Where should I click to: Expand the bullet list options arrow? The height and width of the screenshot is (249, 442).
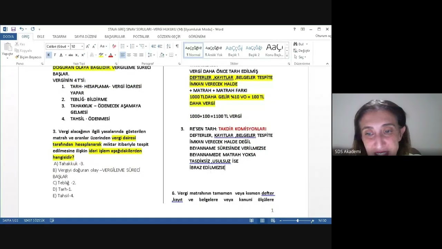(127, 46)
